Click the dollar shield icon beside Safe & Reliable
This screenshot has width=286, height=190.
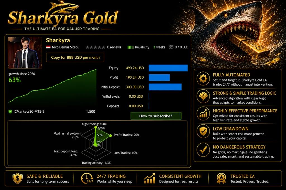pyautogui.click(x=18, y=178)
